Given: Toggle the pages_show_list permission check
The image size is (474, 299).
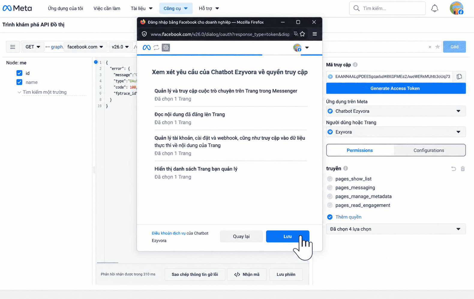Looking at the screenshot, I should pos(330,179).
